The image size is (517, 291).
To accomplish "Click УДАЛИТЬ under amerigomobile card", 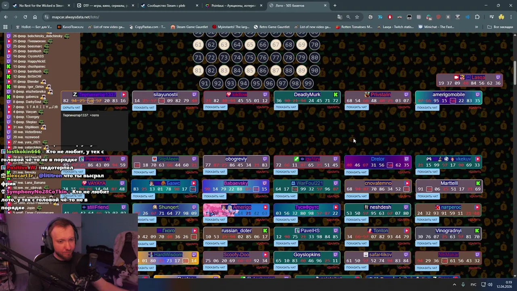I will [475, 108].
